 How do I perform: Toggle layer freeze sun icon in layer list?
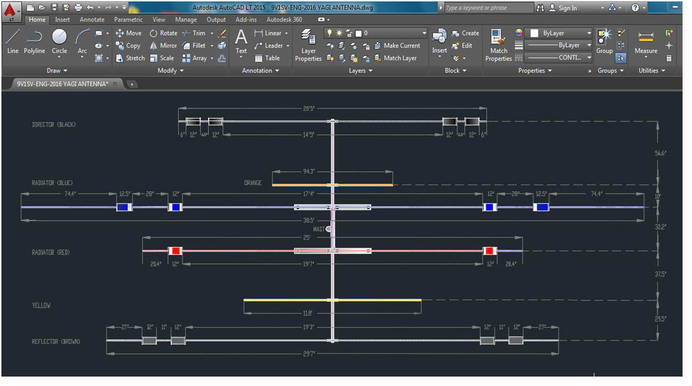coord(339,33)
